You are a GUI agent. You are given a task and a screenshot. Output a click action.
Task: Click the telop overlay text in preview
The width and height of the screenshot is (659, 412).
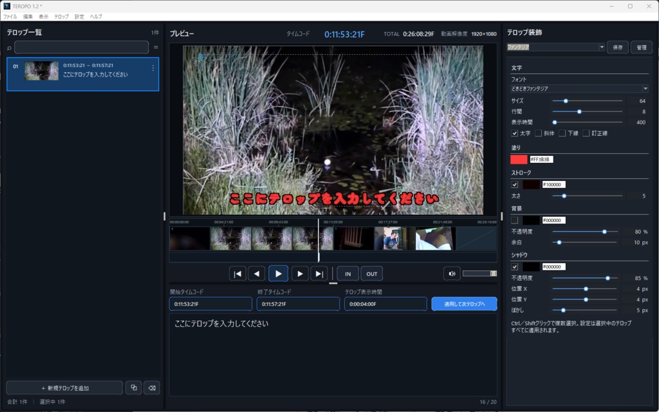click(334, 199)
